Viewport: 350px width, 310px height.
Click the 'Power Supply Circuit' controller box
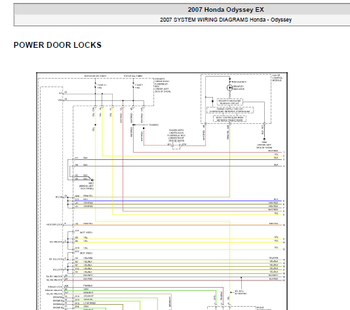tap(229, 110)
